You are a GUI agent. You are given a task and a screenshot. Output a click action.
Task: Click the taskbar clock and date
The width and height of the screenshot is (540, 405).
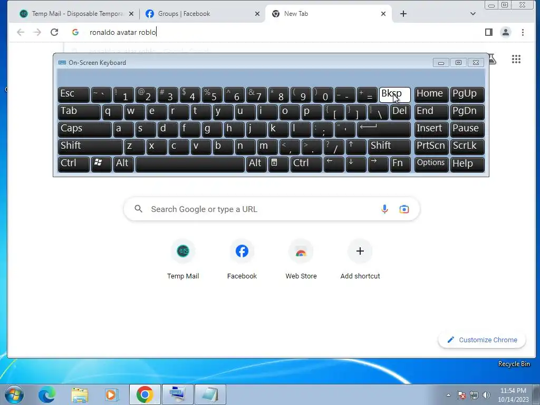(513, 395)
